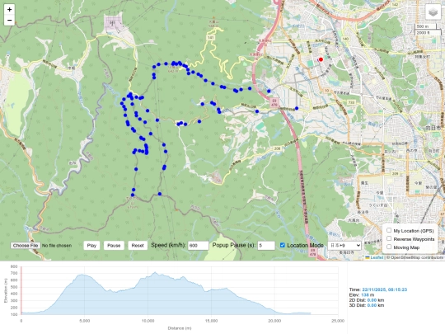Click the red start marker on elevation chart
445x334 pixels.
[21, 290]
